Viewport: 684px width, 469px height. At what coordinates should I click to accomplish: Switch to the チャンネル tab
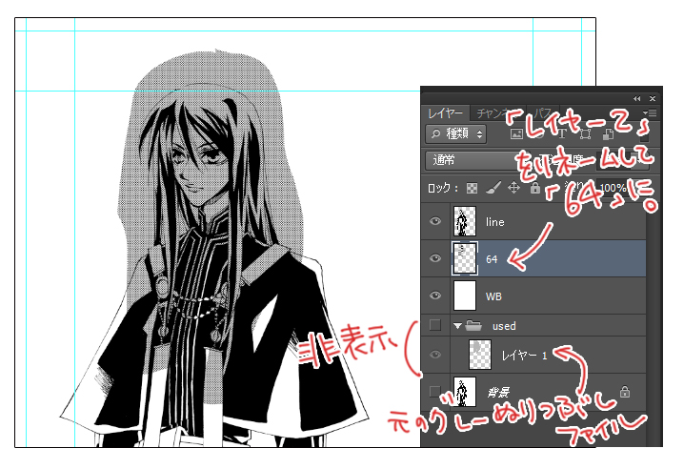(497, 113)
